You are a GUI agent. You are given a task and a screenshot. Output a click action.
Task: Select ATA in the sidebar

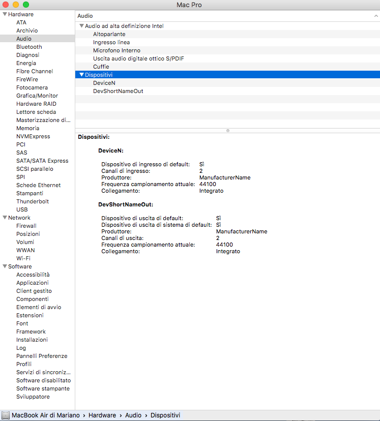pos(21,22)
